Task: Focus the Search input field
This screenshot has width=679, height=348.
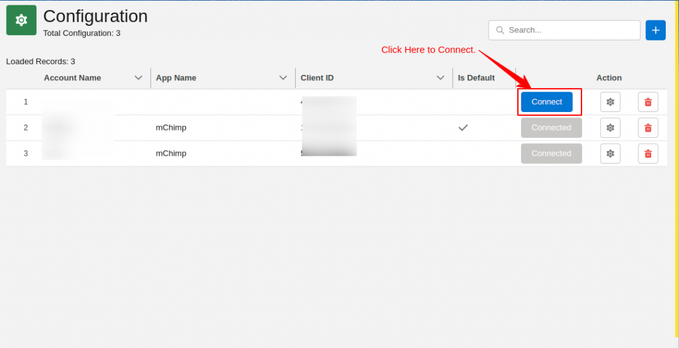Action: pyautogui.click(x=570, y=30)
